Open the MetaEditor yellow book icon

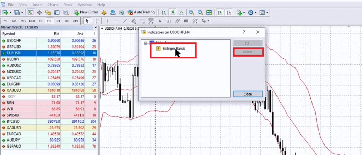[x=104, y=12]
